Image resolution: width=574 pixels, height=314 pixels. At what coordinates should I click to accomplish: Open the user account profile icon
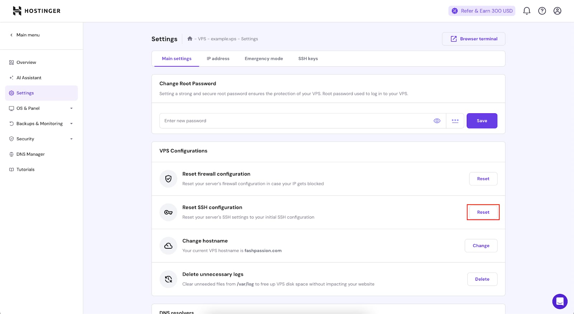(x=557, y=11)
